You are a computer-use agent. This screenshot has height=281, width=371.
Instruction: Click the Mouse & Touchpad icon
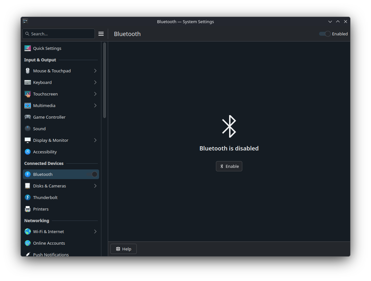pos(28,71)
